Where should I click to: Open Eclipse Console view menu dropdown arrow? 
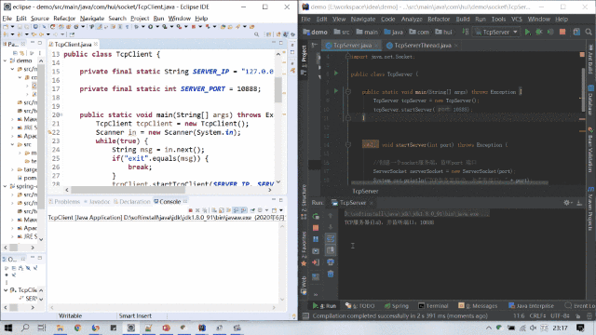pos(281,210)
